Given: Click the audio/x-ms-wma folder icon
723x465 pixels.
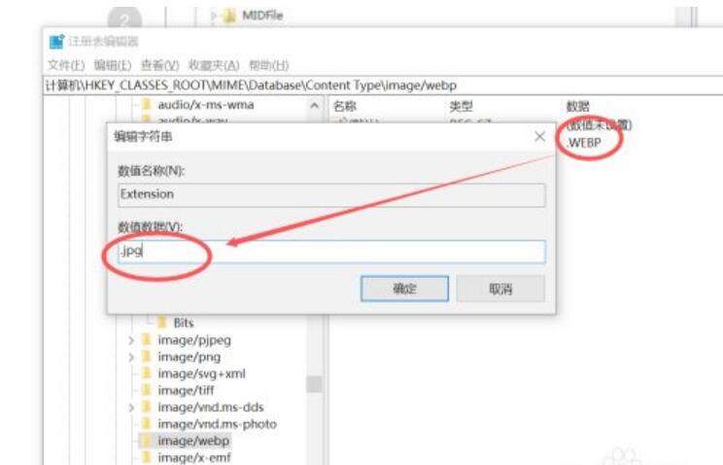Looking at the screenshot, I should pyautogui.click(x=147, y=105).
